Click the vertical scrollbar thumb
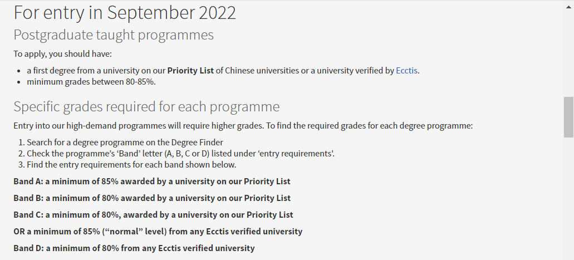The height and width of the screenshot is (260, 574). (568, 117)
